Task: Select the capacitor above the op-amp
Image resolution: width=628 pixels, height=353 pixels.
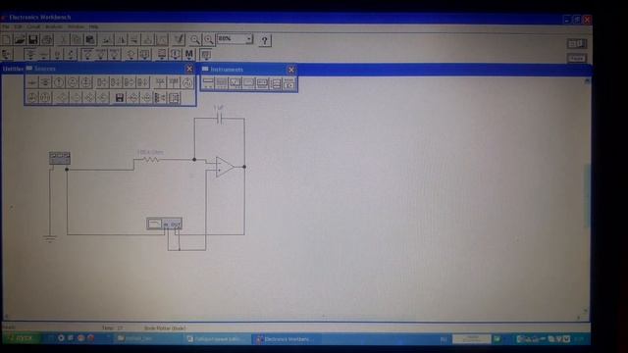Action: [x=219, y=118]
